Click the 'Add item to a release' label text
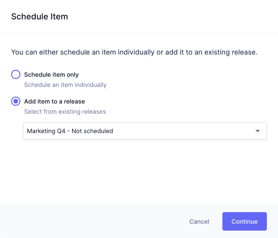This screenshot has height=238, width=278. [55, 102]
